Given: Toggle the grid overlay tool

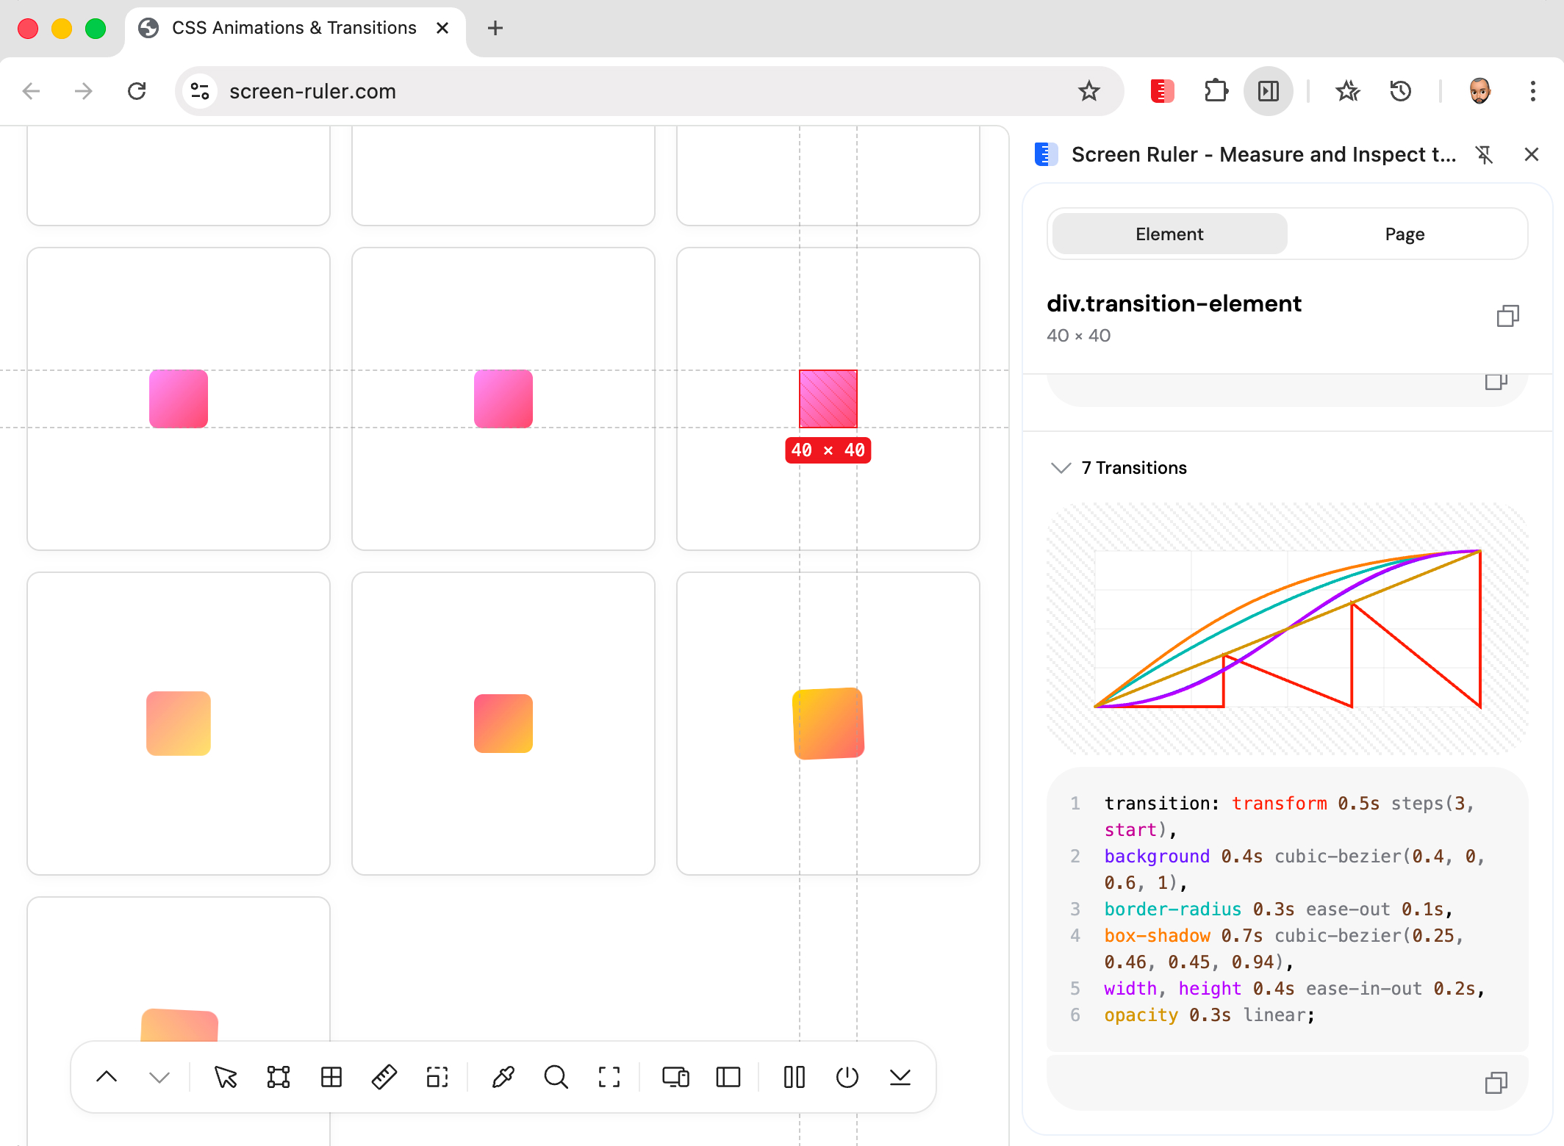Looking at the screenshot, I should coord(331,1077).
